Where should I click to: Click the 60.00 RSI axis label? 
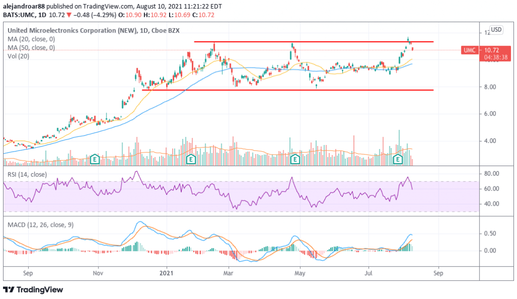point(491,189)
